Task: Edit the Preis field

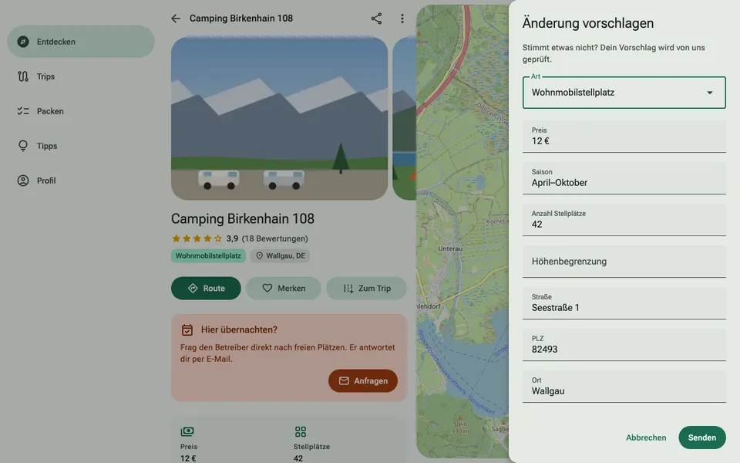Action: tap(624, 137)
